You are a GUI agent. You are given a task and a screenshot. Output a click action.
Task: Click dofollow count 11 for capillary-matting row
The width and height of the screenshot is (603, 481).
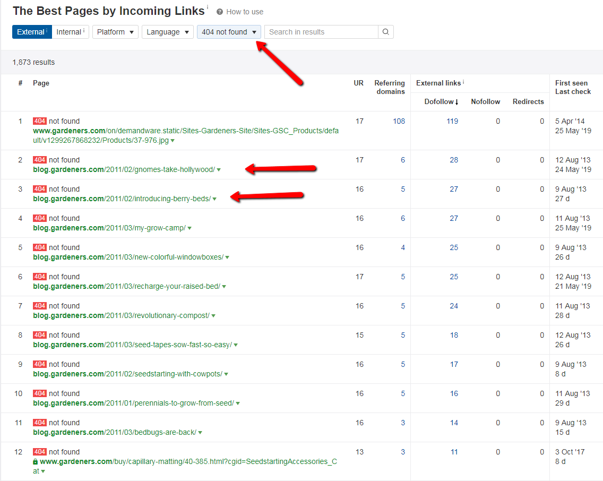(454, 452)
